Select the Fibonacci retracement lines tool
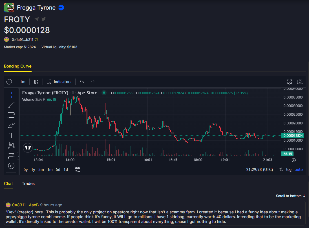Screen dimensions: 309x228 point(12,115)
